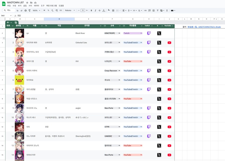Image resolution: width=225 pixels, height=161 pixels.
Task: Open the MADTOWNGTA wiki link
Action: click(204, 27)
